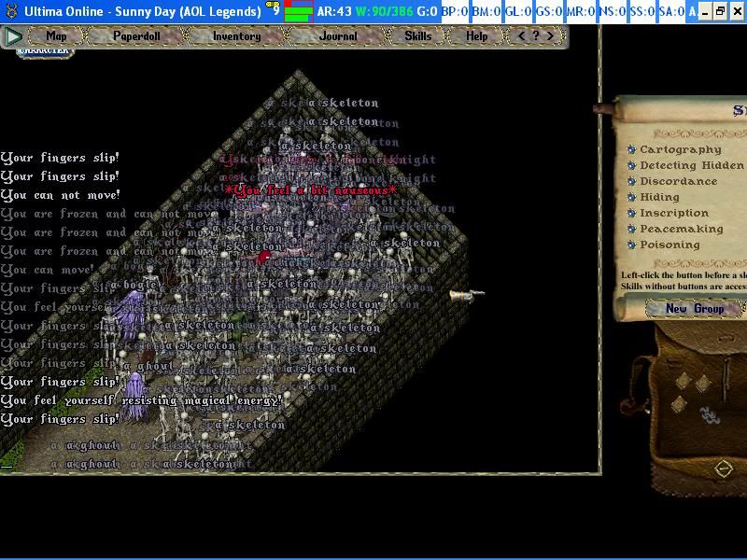Click the "resisting magical energy" journal line
The image size is (747, 560).
point(142,400)
